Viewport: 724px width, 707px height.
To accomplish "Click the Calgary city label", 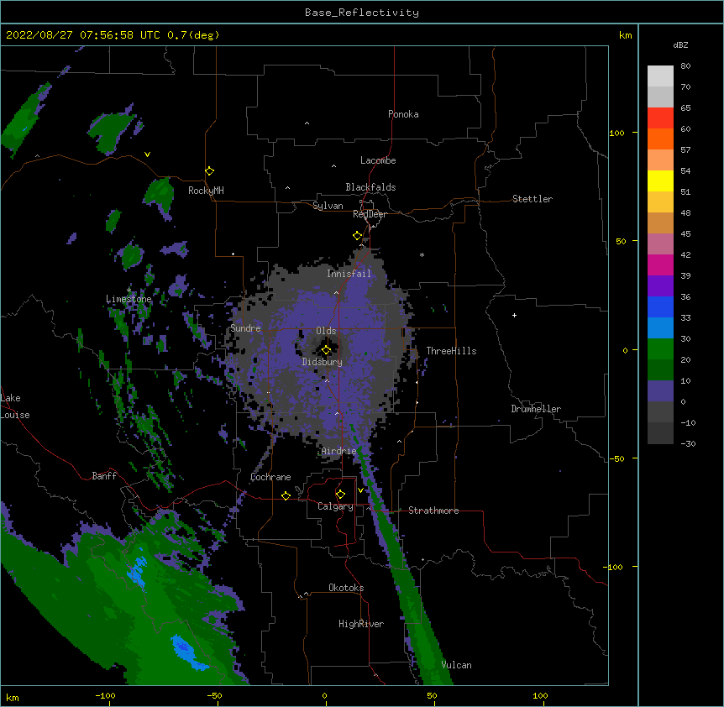I will [335, 506].
